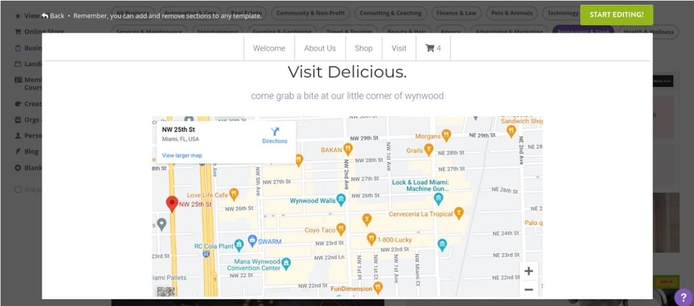The width and height of the screenshot is (694, 306).
Task: Choose the Finance & Law category
Action: [x=456, y=13]
